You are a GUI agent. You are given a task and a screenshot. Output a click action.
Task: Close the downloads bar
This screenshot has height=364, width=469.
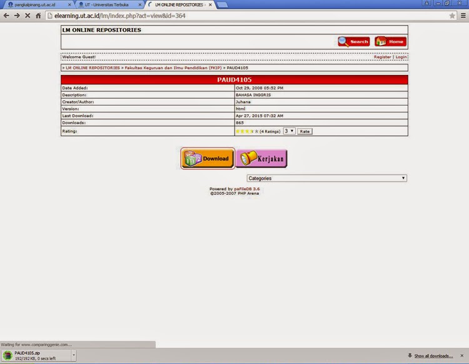(462, 356)
